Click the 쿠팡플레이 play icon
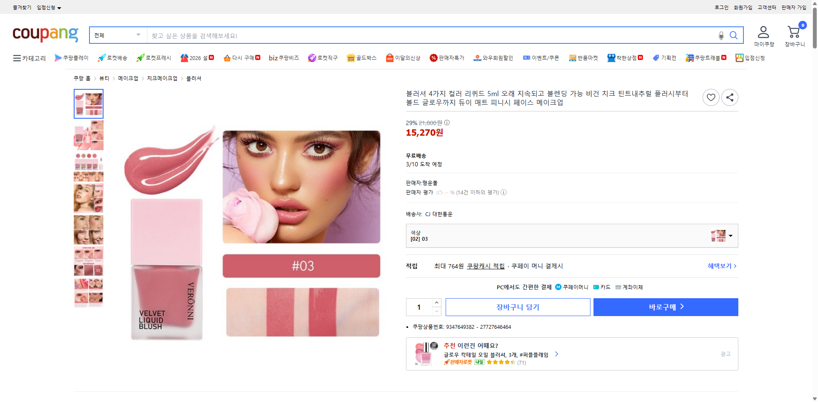The height and width of the screenshot is (402, 818). pyautogui.click(x=58, y=58)
